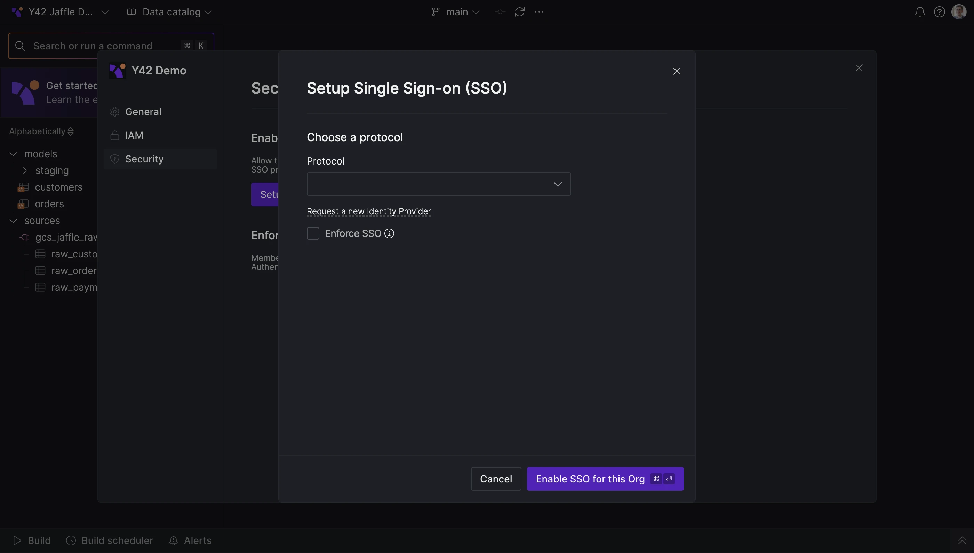The width and height of the screenshot is (974, 553).
Task: Click the Y42 logo in top bar
Action: click(17, 12)
